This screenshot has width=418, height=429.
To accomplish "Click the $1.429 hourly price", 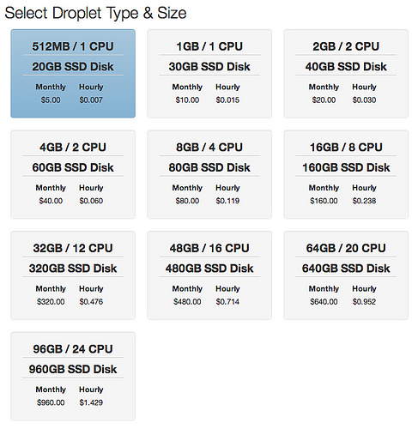I will (91, 402).
